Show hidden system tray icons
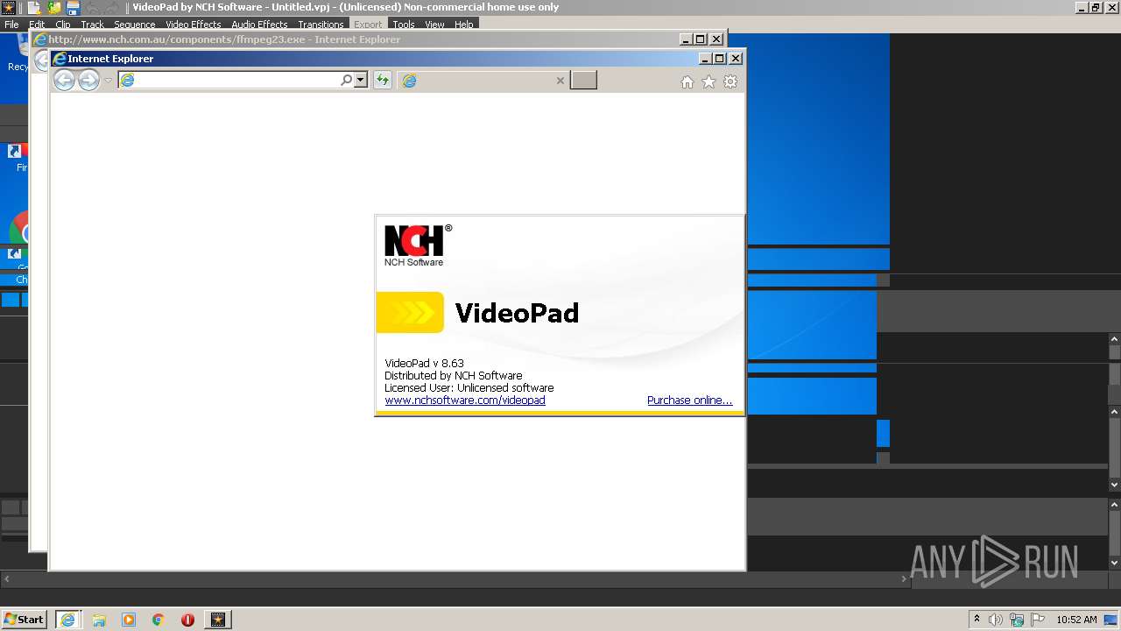Viewport: 1121px width, 631px height. pos(976,620)
